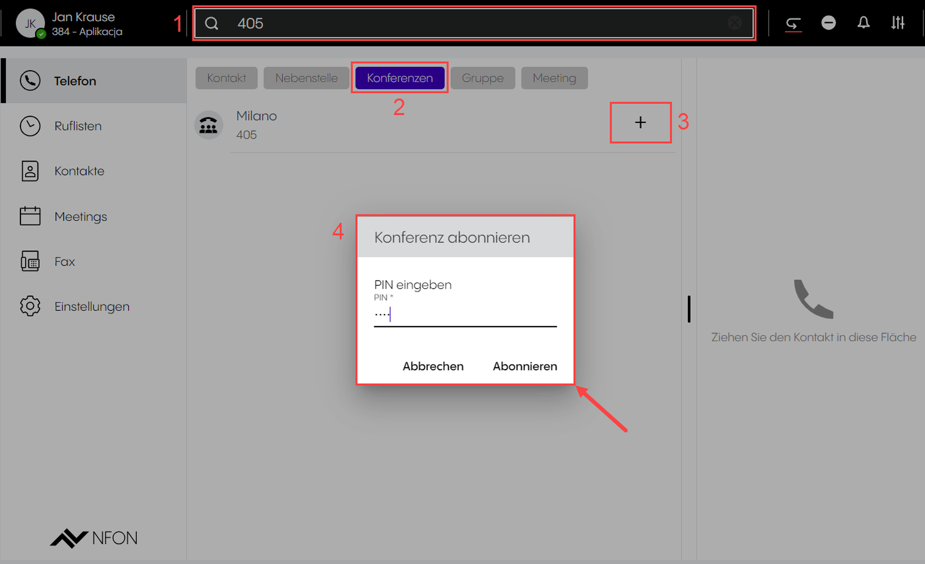Click the magnifier search icon
Image resolution: width=925 pixels, height=564 pixels.
tap(212, 23)
